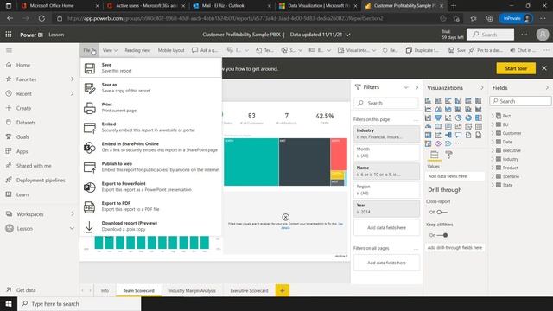553x311 pixels.
Task: Click Reading view button
Action: [137, 50]
